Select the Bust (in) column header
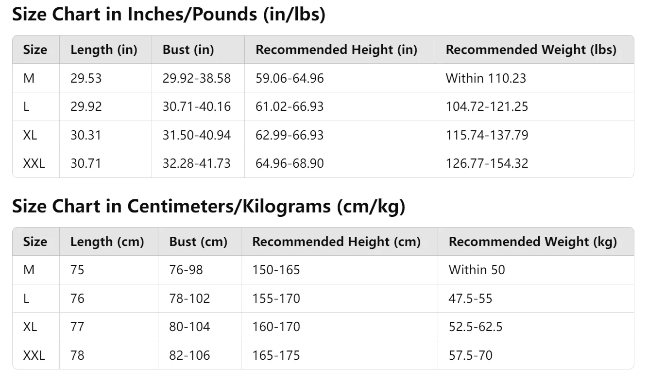648x386 pixels. (188, 50)
